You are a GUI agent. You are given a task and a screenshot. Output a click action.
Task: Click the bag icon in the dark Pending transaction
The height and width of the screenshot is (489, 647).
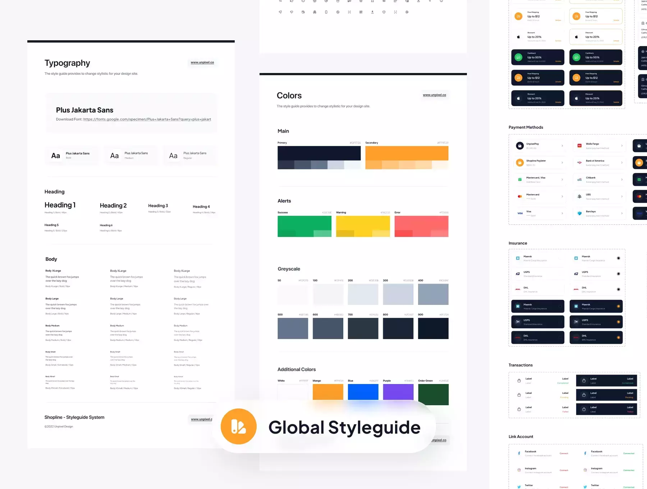(x=584, y=395)
